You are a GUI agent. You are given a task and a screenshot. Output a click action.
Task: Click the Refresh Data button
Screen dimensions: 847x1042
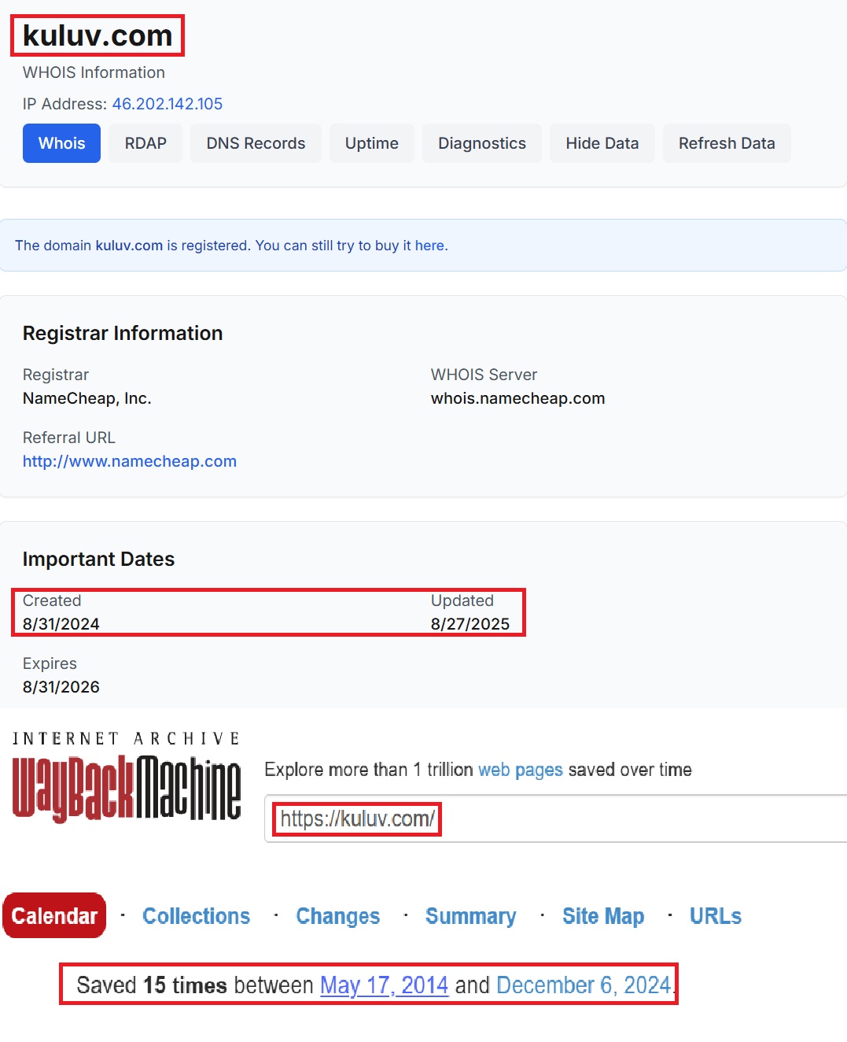point(726,143)
